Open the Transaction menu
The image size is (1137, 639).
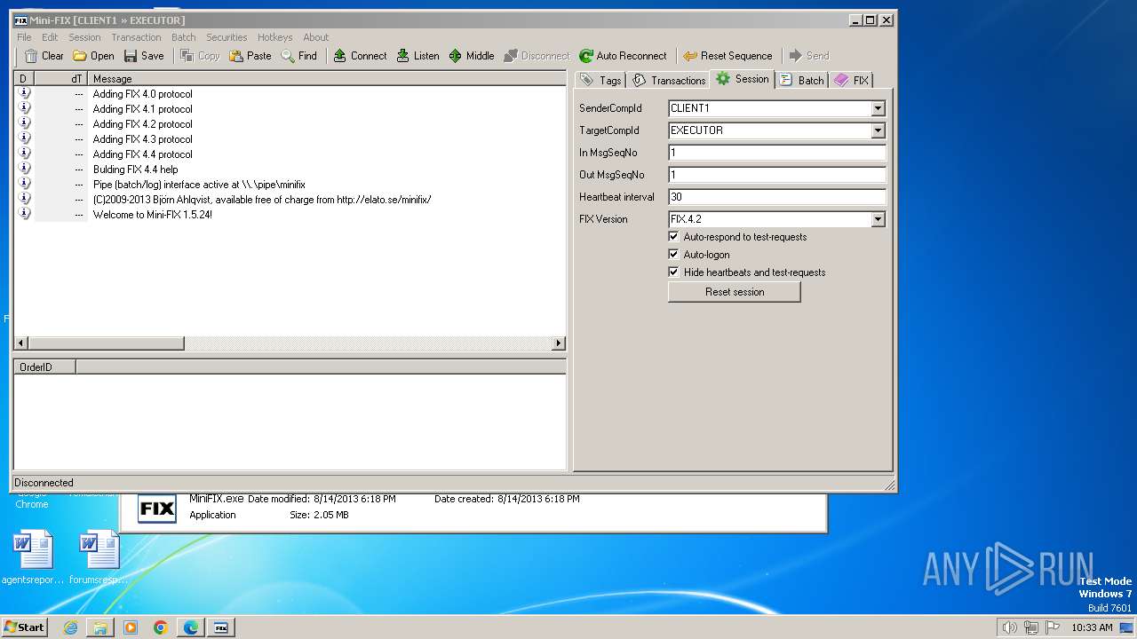[136, 37]
